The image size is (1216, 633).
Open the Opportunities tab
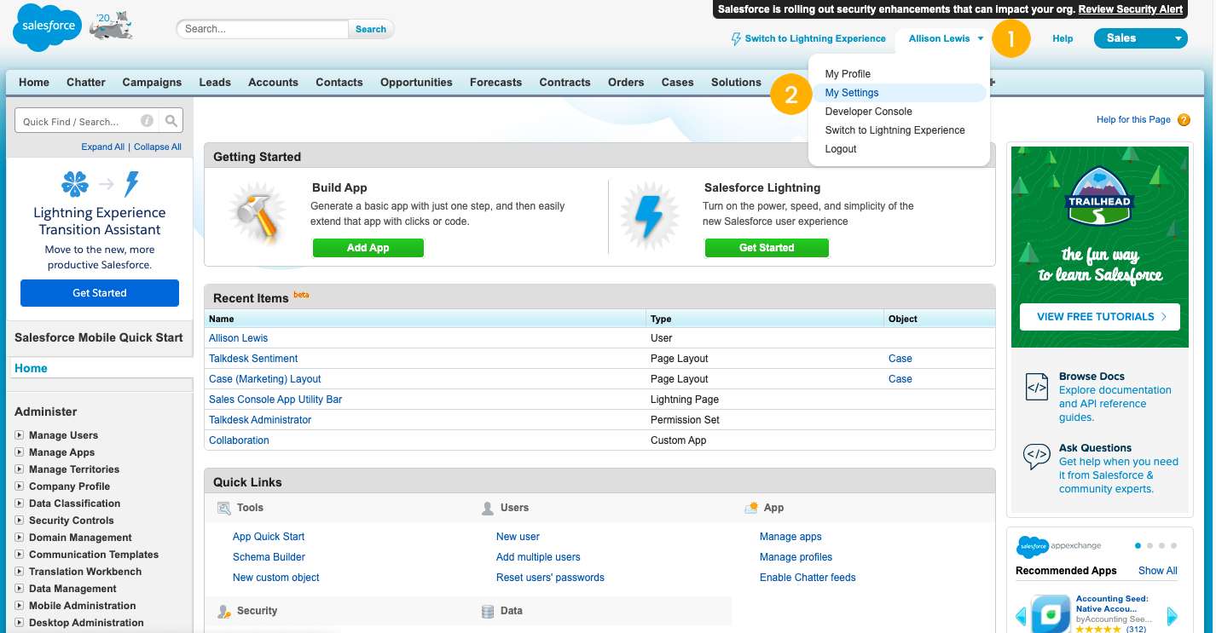[x=416, y=83]
